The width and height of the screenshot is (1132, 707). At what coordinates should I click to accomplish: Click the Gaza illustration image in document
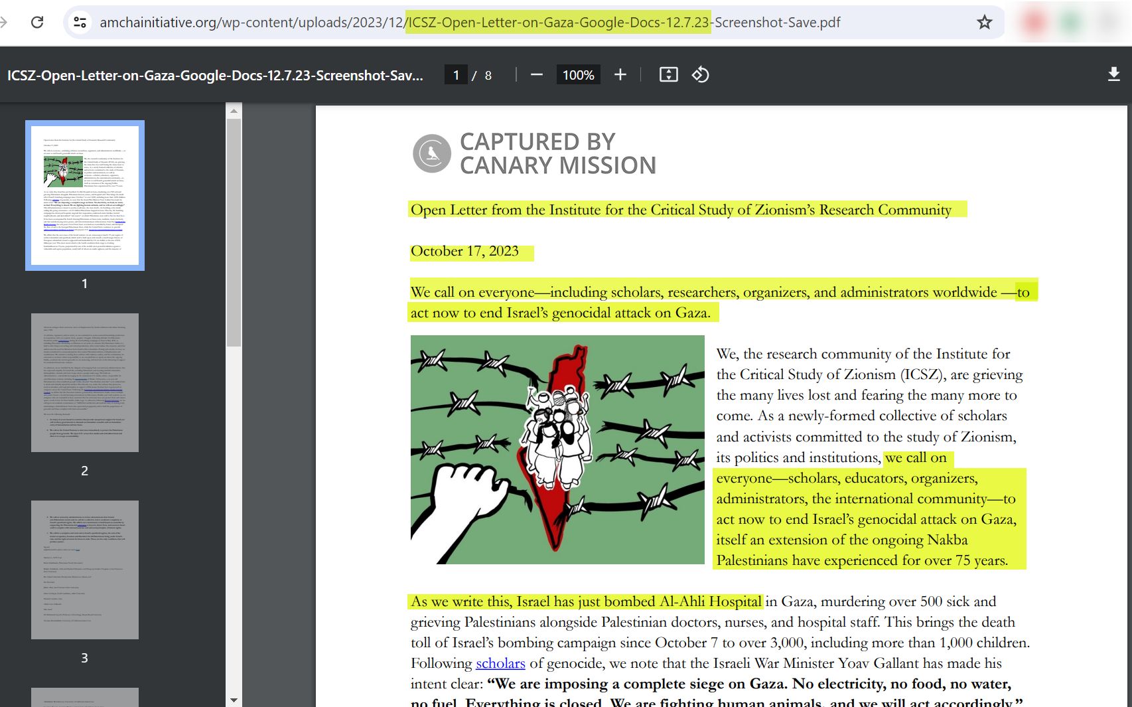click(x=557, y=449)
